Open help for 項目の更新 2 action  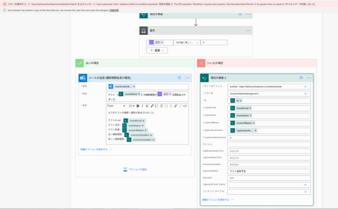point(301,78)
